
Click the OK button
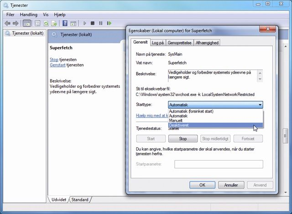click(202, 185)
